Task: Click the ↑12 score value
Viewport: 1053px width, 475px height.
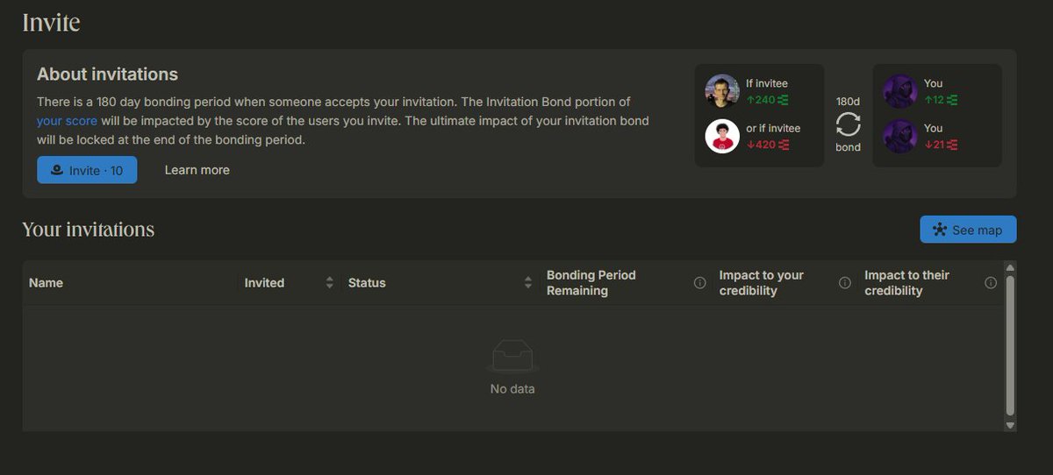Action: tap(941, 100)
